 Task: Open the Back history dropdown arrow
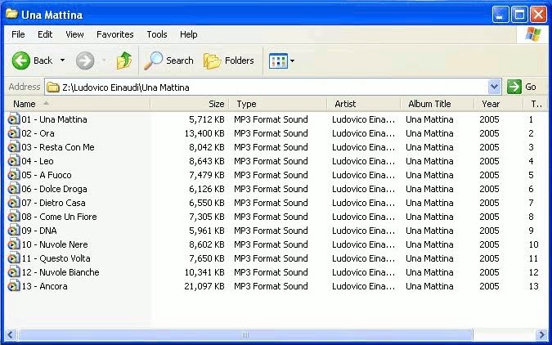point(62,60)
